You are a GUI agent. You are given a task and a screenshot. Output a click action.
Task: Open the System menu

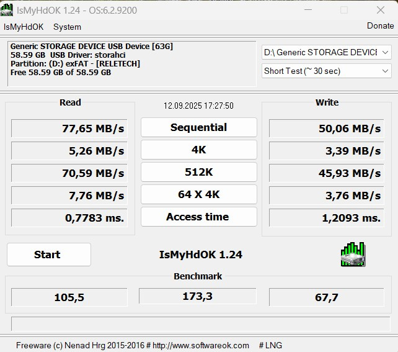[x=67, y=27]
